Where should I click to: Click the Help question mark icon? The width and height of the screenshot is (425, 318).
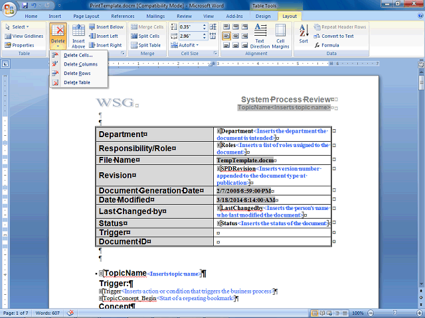(x=420, y=16)
